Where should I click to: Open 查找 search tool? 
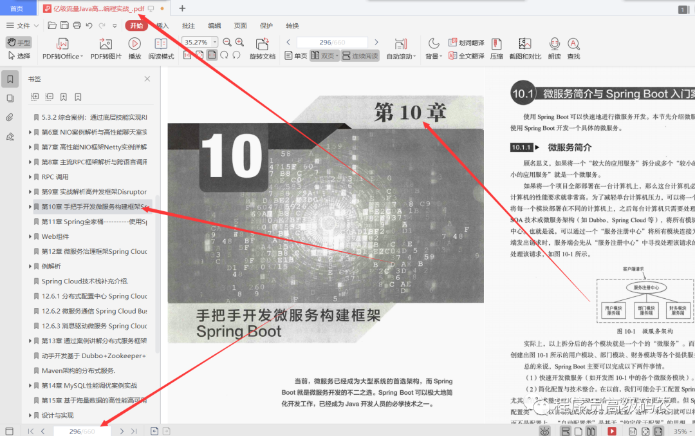[573, 49]
